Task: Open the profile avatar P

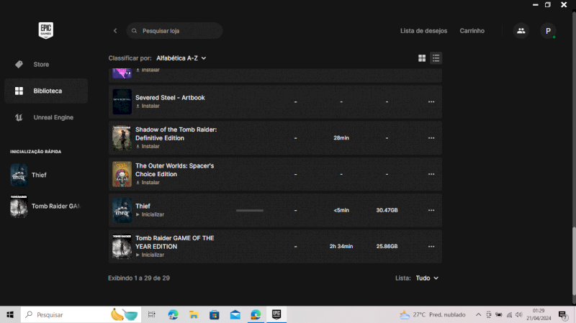Action: (548, 31)
